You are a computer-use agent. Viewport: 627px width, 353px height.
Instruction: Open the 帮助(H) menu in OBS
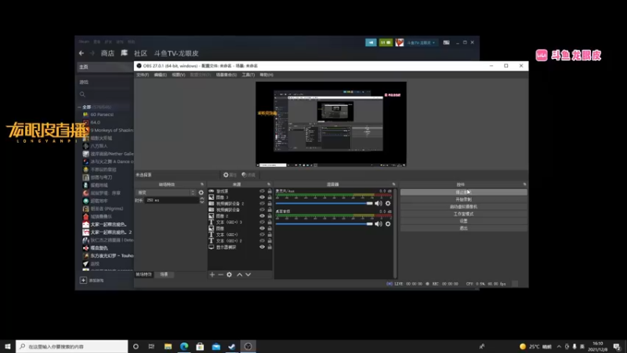[x=266, y=75]
